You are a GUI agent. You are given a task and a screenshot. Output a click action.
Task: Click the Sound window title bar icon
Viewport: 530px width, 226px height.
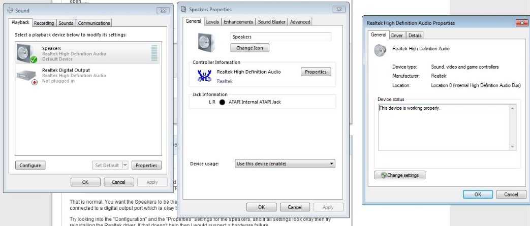pyautogui.click(x=10, y=10)
